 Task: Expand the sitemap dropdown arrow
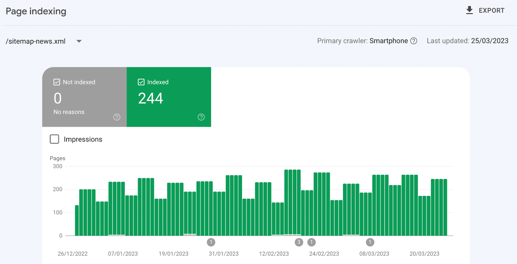79,41
